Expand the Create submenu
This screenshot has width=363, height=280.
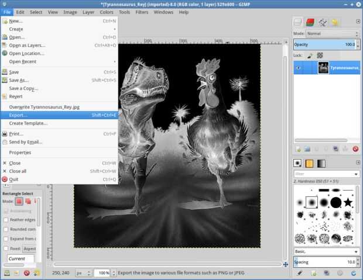[59, 29]
